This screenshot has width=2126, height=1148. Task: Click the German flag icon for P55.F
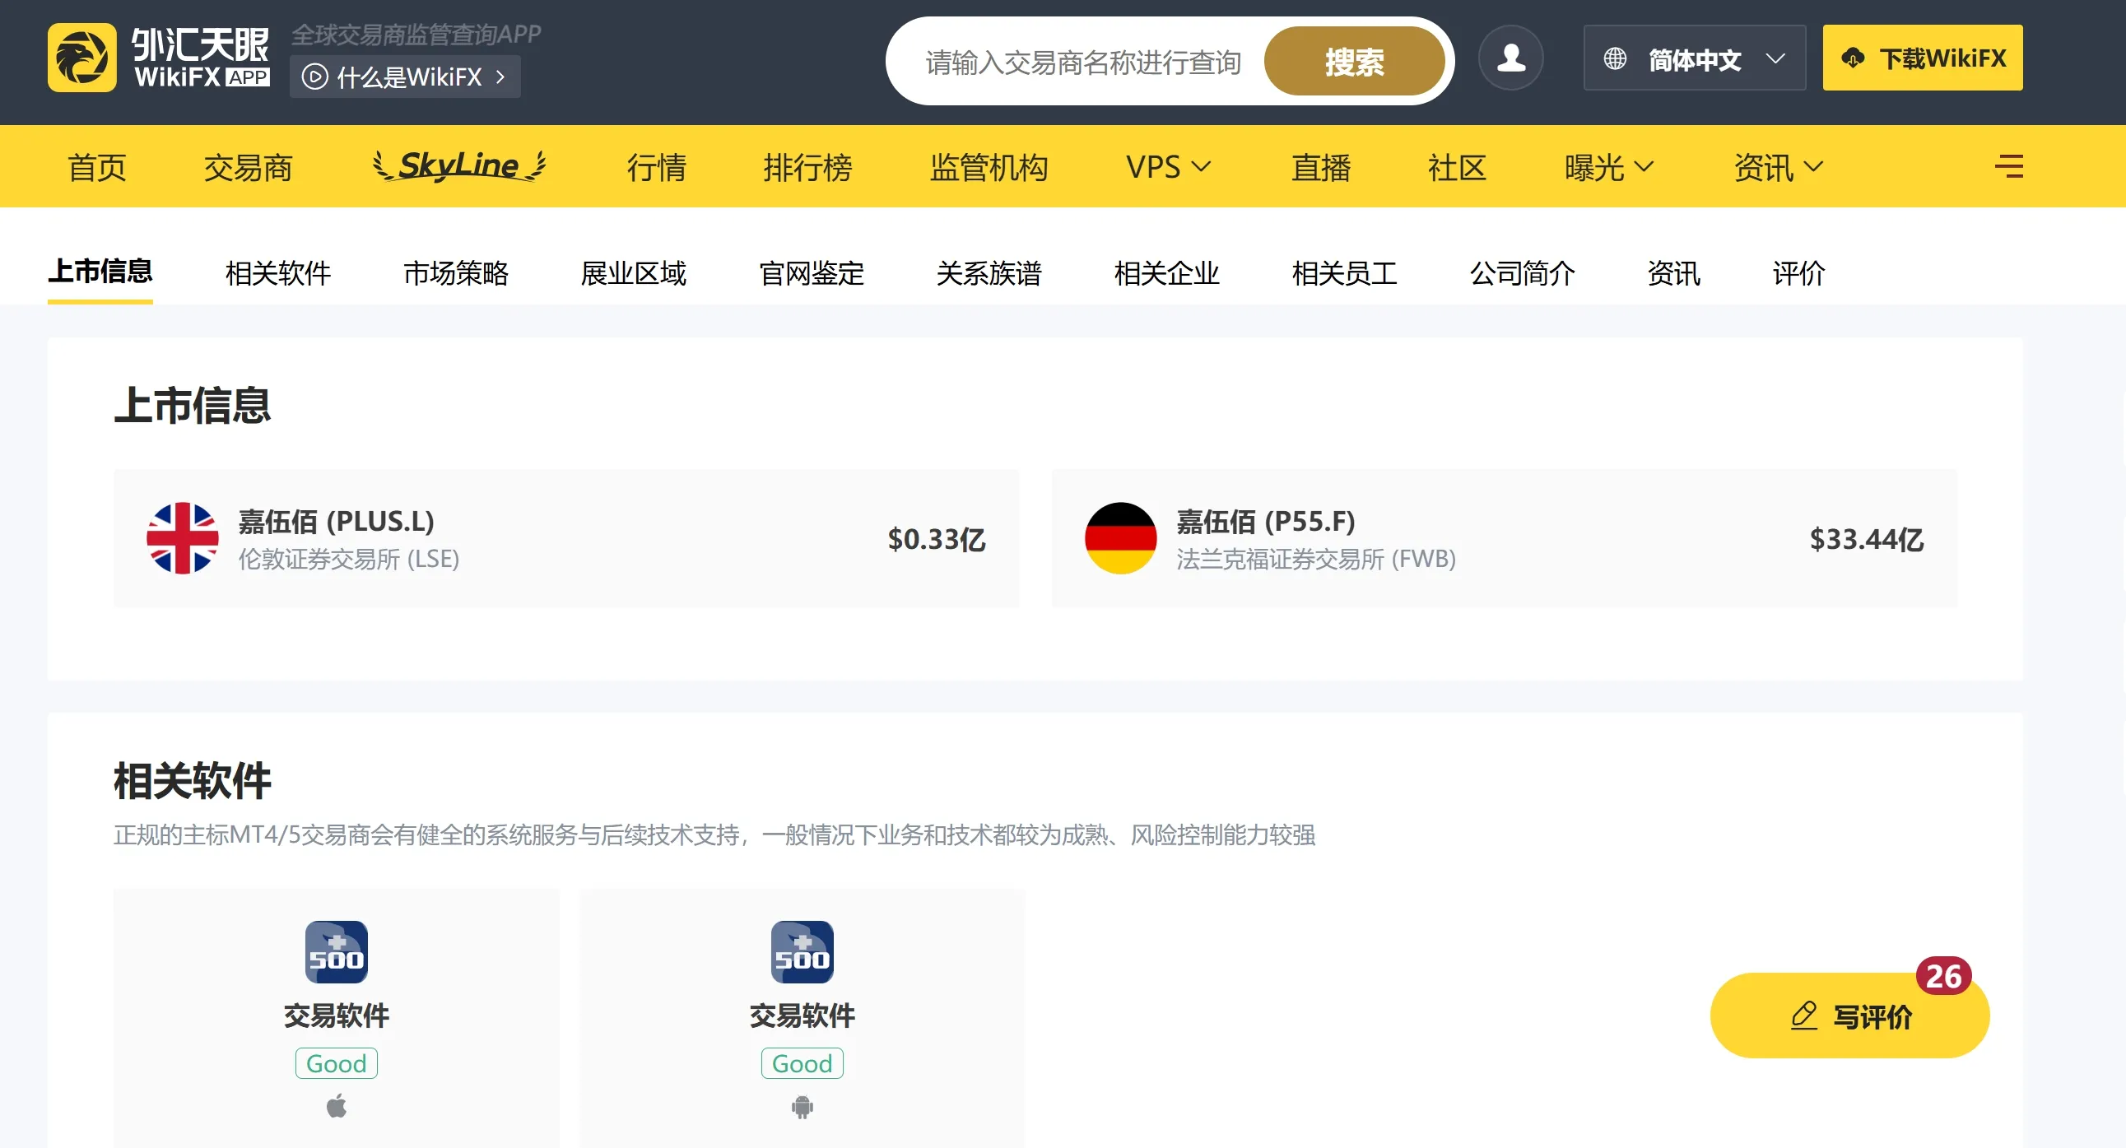[x=1120, y=538]
